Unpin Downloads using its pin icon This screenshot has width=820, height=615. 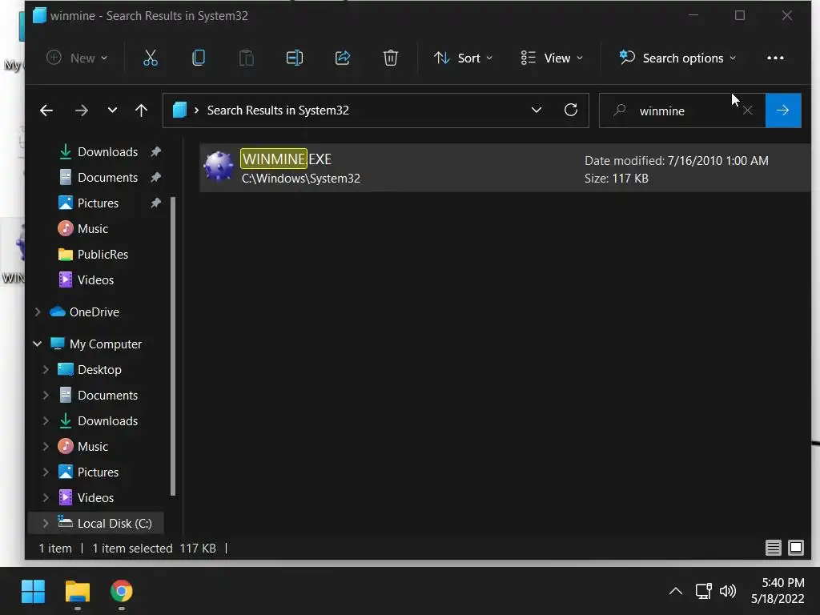point(155,152)
